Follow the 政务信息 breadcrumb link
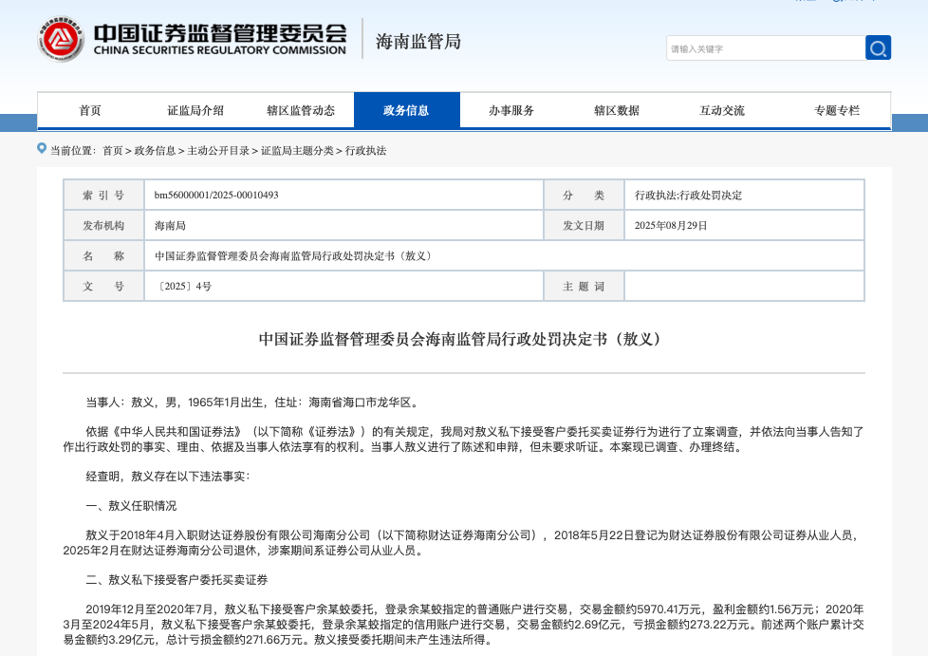This screenshot has height=656, width=928. pyautogui.click(x=155, y=150)
